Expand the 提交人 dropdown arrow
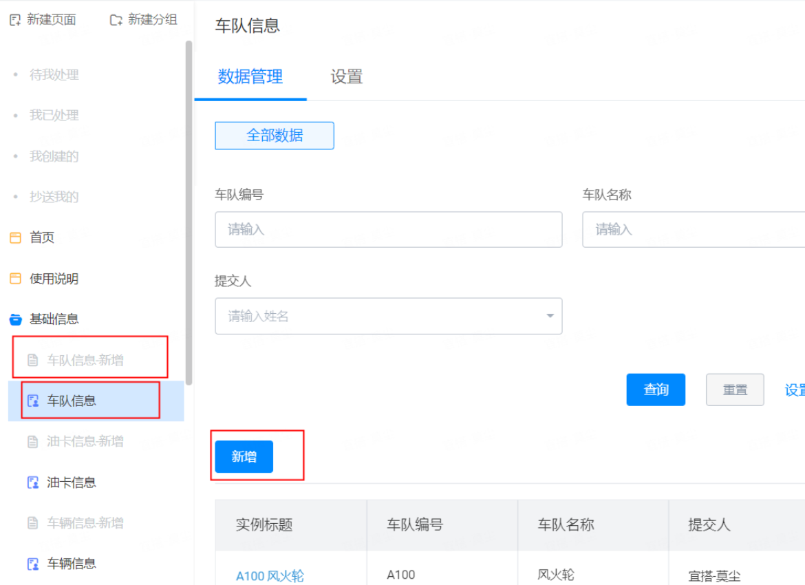 [x=550, y=316]
